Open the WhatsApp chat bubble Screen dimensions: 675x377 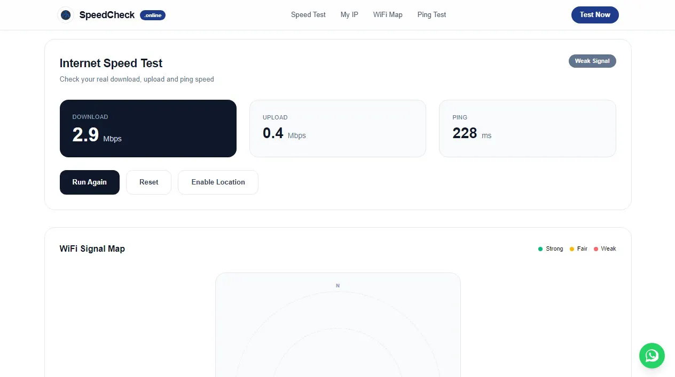[652, 355]
